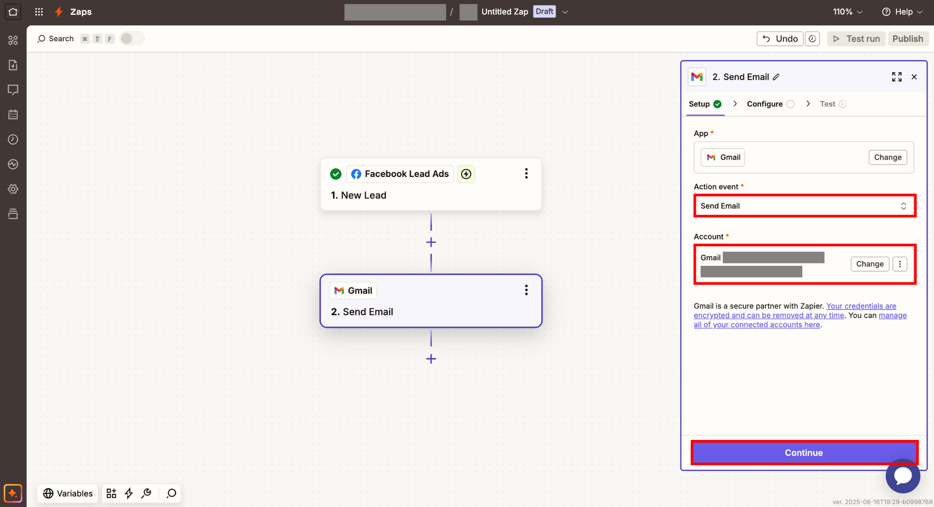Image resolution: width=934 pixels, height=507 pixels.
Task: Click the lightning bolt icon in bottom toolbar
Action: 129,493
